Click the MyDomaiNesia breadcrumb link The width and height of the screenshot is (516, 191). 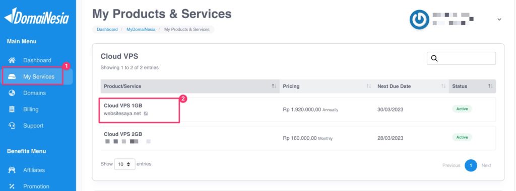click(x=141, y=30)
